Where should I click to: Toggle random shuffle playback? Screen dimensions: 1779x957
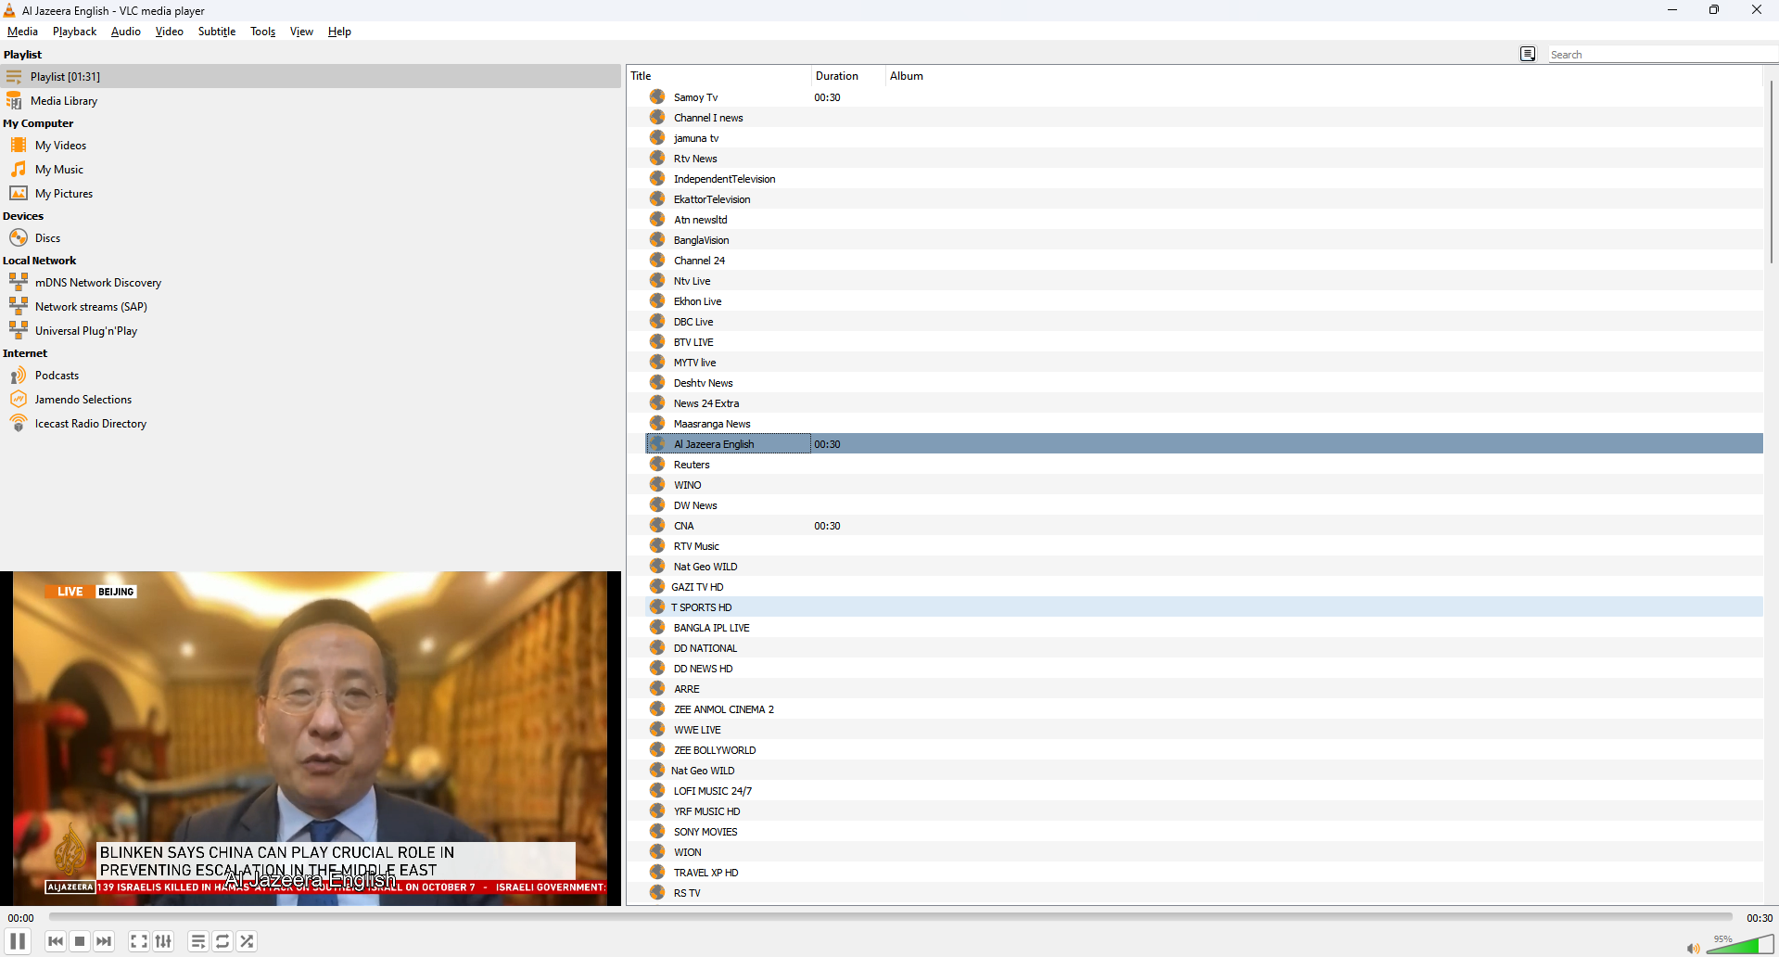pos(247,941)
